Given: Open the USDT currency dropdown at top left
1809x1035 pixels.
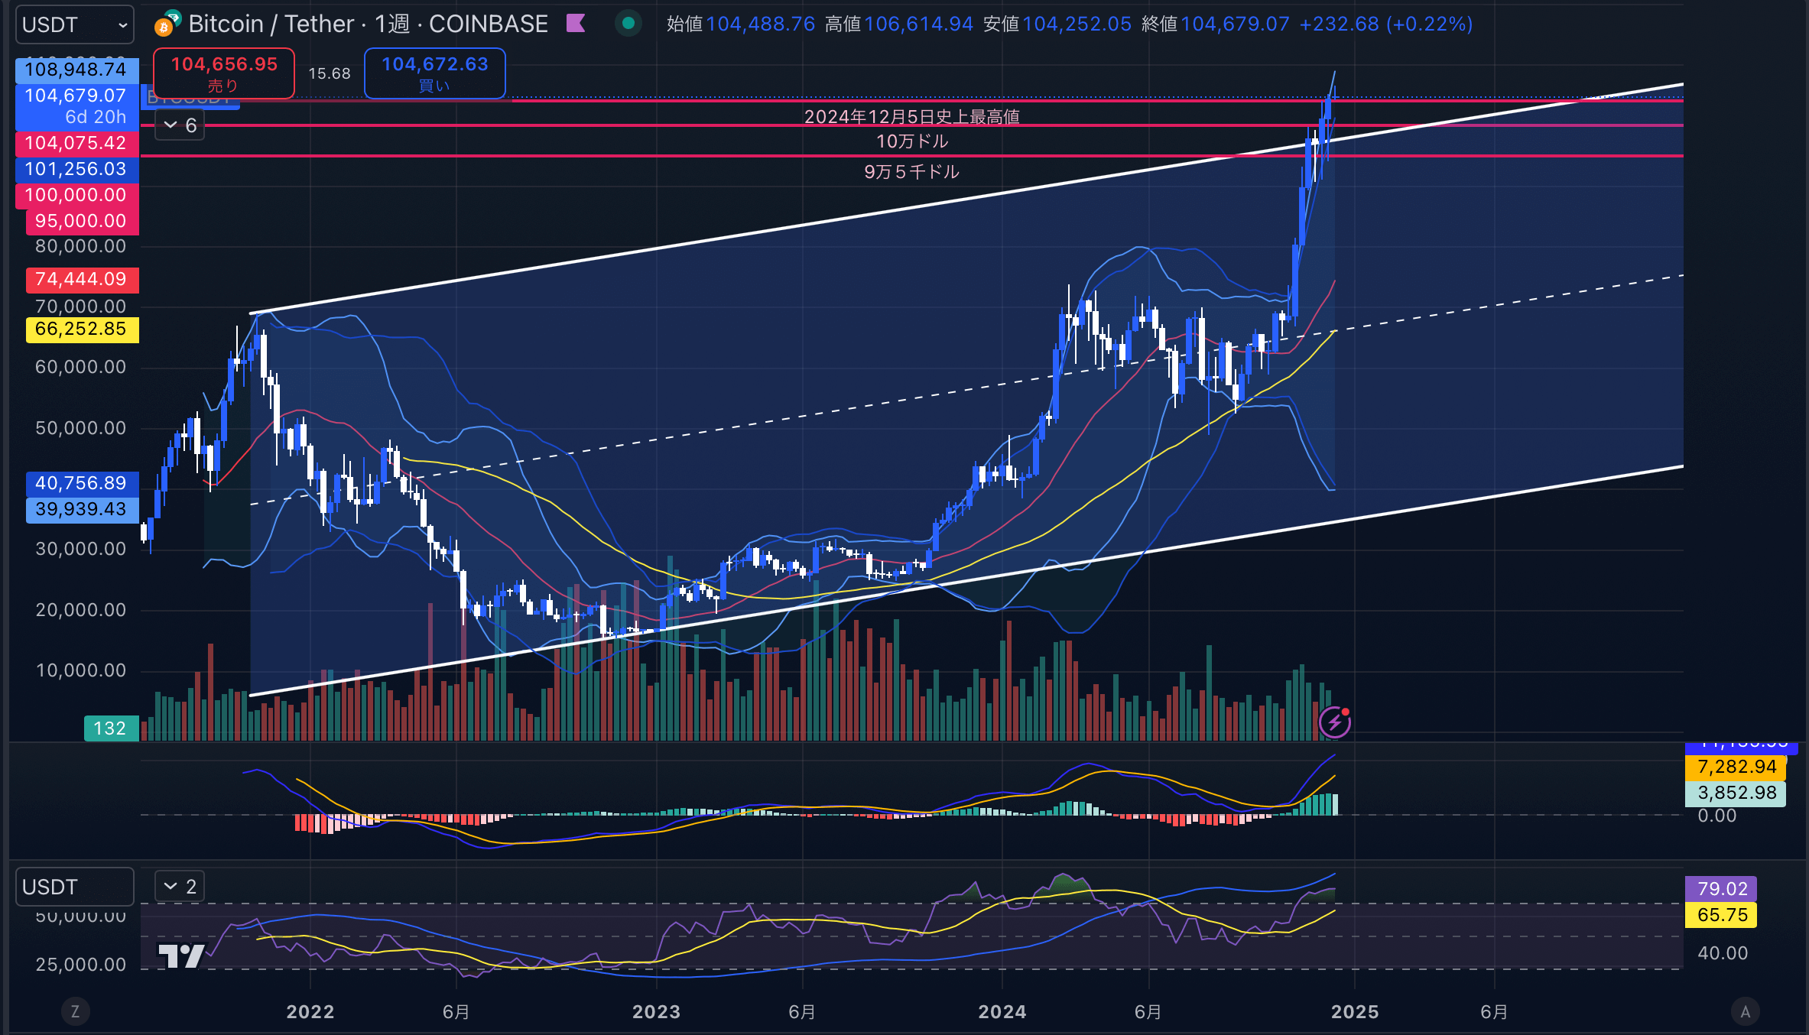Looking at the screenshot, I should click(x=75, y=24).
